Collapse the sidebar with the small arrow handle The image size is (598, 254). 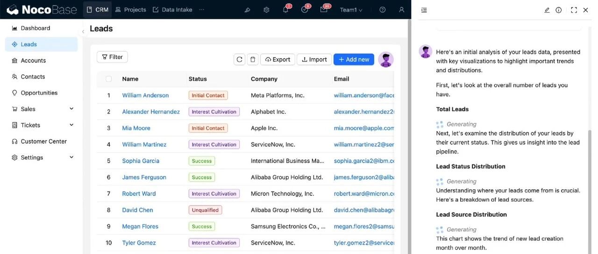coord(83,32)
